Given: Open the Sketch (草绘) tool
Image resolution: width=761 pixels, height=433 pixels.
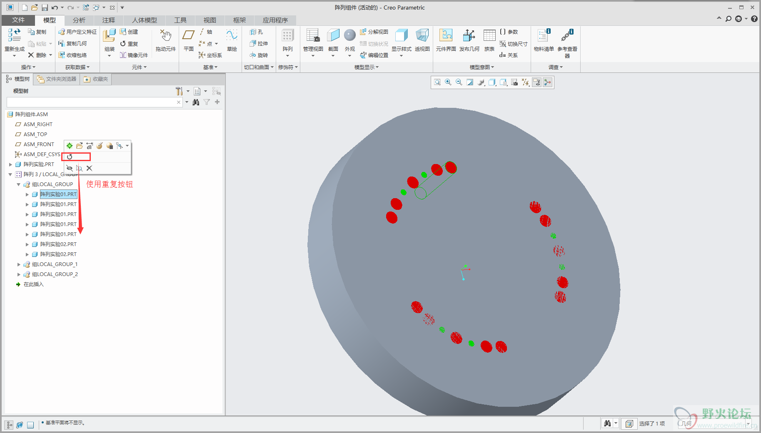Looking at the screenshot, I should pos(232,35).
